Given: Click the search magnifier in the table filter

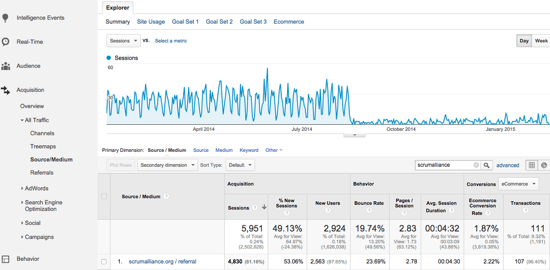Looking at the screenshot, I should click(x=486, y=165).
